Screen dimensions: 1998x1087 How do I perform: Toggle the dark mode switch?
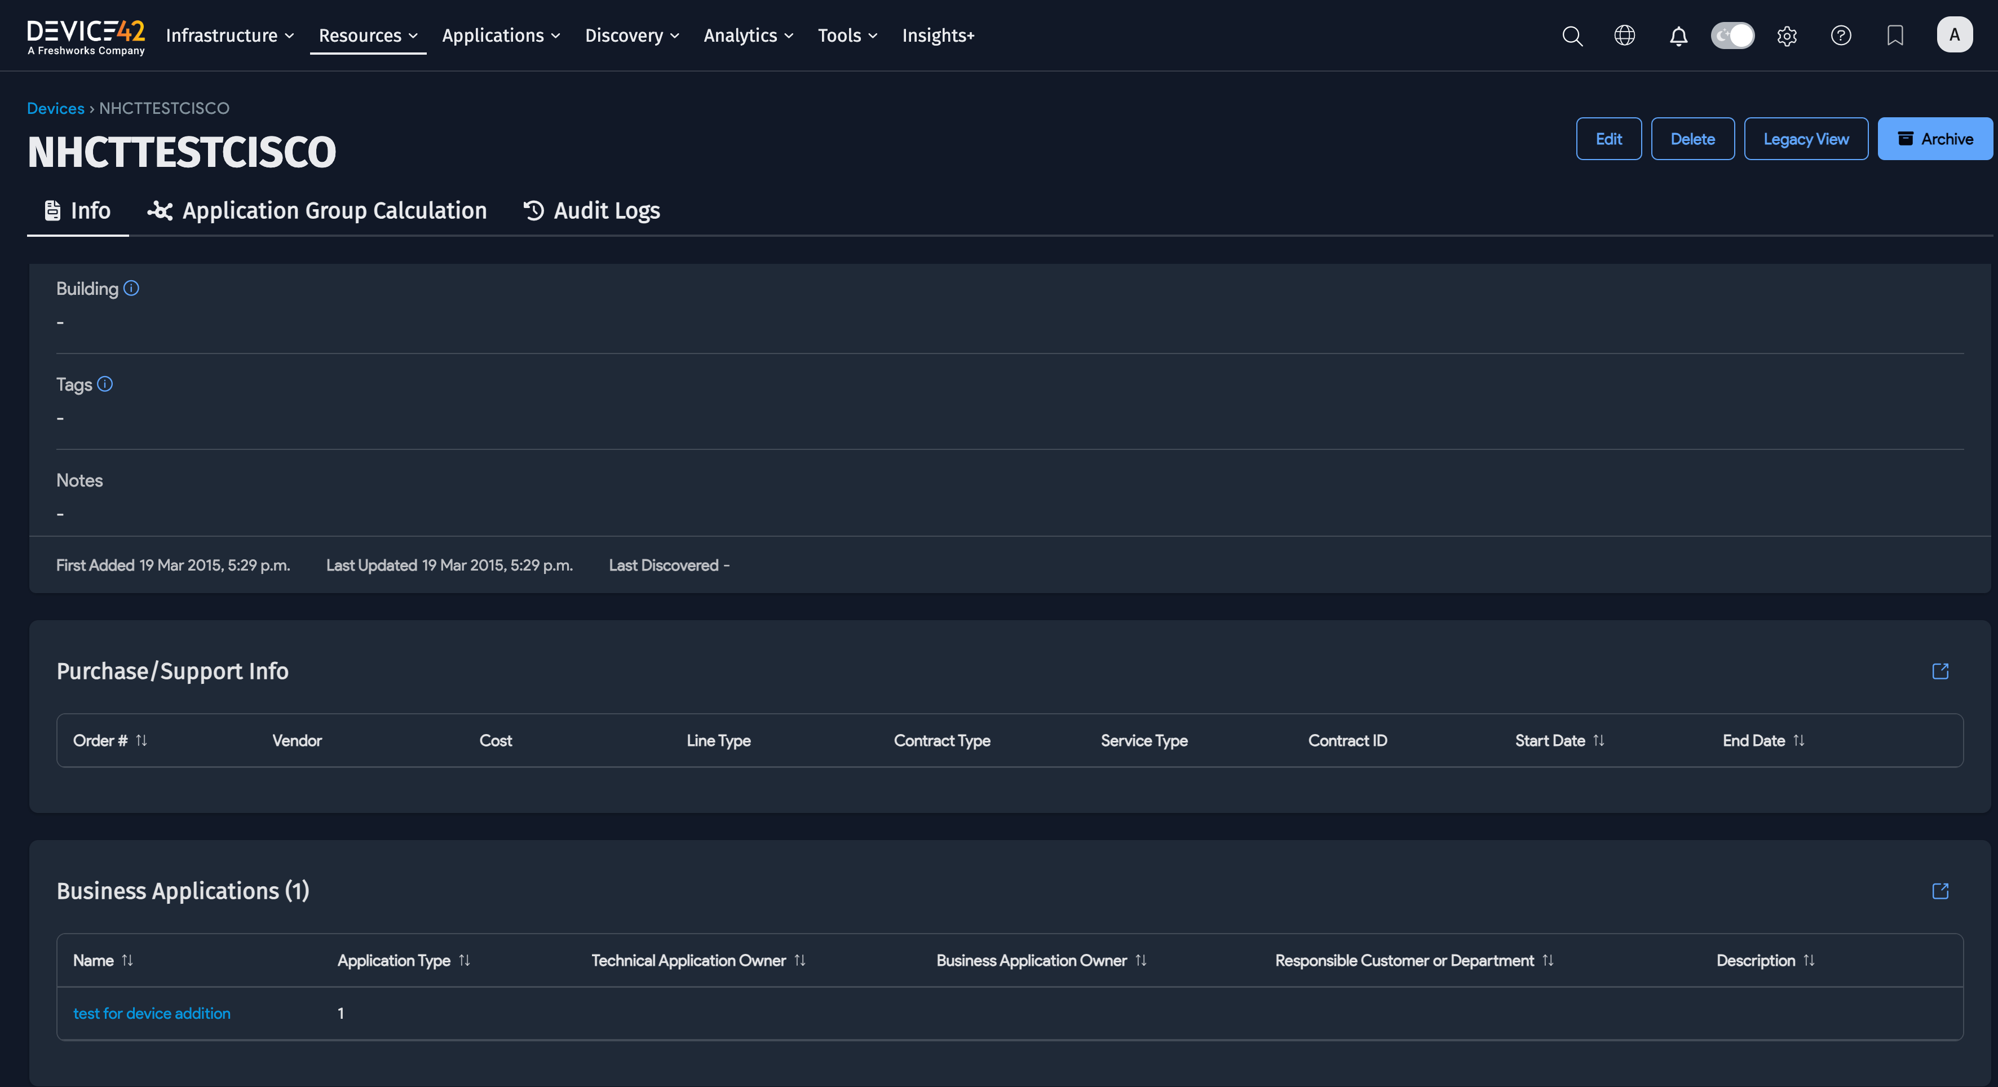point(1732,36)
